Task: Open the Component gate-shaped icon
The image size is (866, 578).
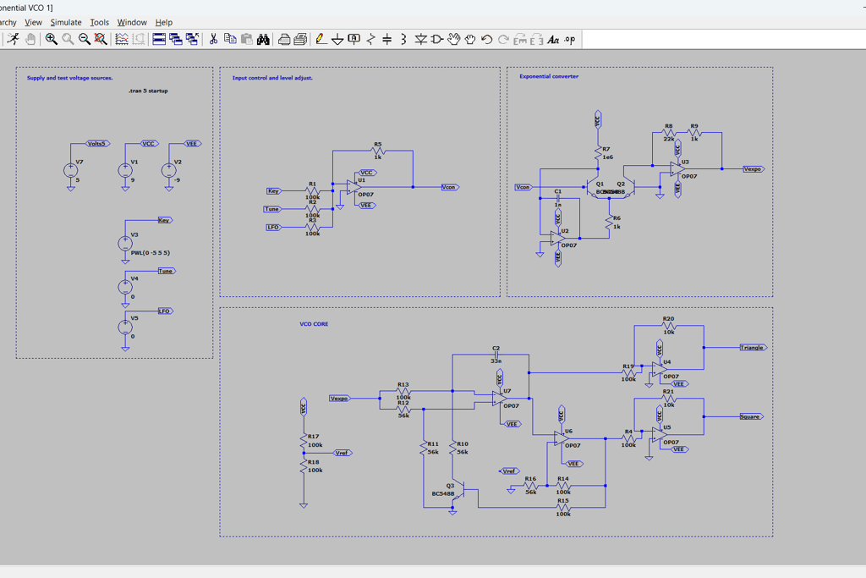Action: click(437, 39)
